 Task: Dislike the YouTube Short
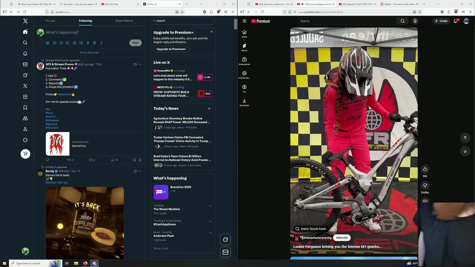coord(425,185)
